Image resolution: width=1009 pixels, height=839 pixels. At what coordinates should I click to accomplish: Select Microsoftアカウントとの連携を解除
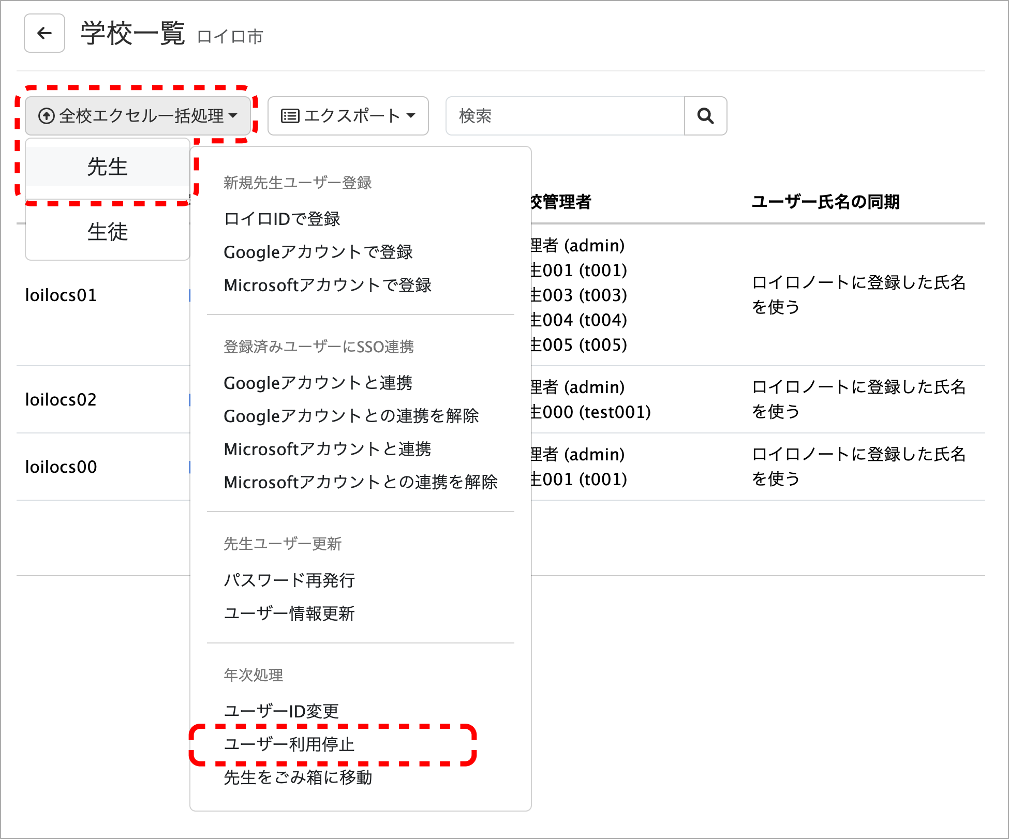(x=360, y=482)
